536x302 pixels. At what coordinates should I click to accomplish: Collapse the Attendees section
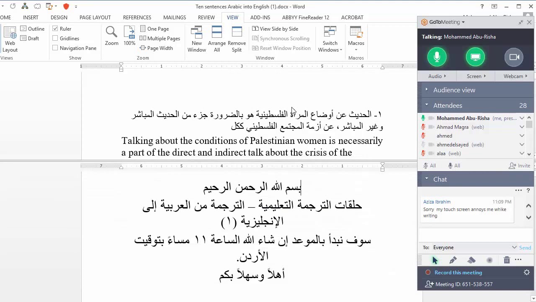coord(426,105)
